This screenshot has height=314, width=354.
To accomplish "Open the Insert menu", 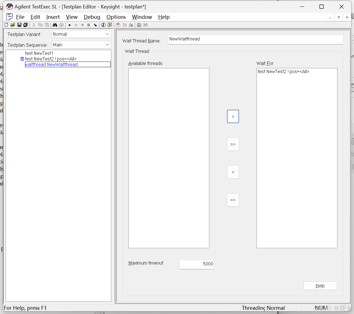I will click(x=53, y=17).
